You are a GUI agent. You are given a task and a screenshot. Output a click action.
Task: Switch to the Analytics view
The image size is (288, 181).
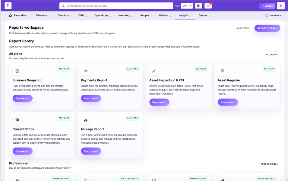coord(243,28)
